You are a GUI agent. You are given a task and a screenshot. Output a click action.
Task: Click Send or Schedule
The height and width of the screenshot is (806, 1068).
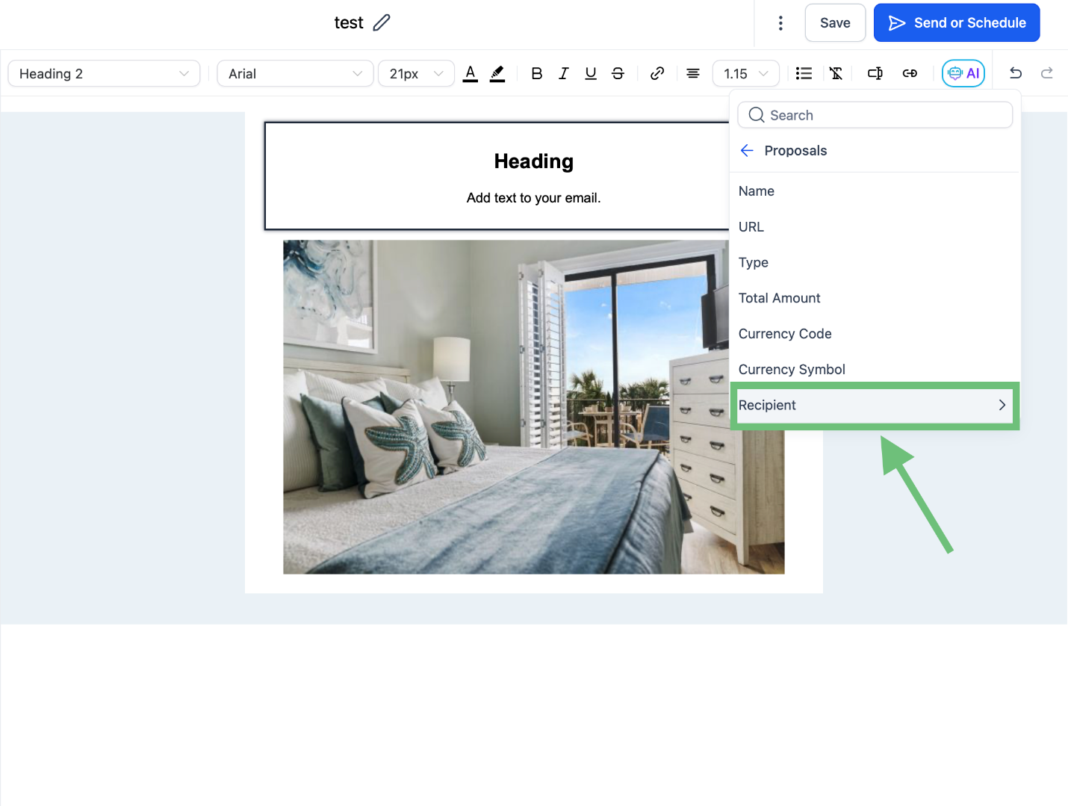tap(957, 23)
